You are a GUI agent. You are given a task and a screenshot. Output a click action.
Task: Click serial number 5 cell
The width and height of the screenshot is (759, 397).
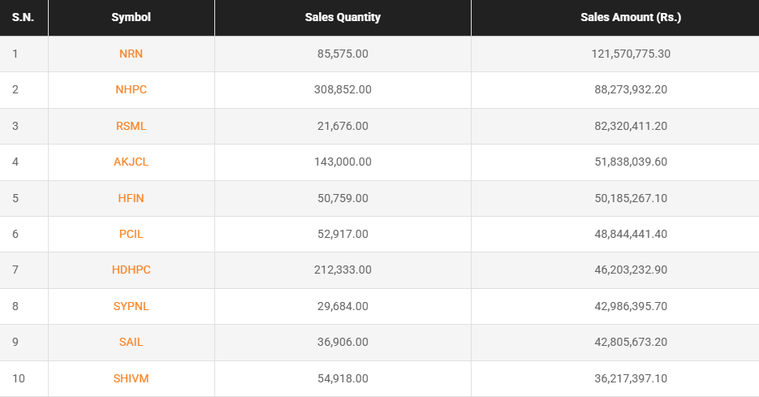(x=15, y=198)
